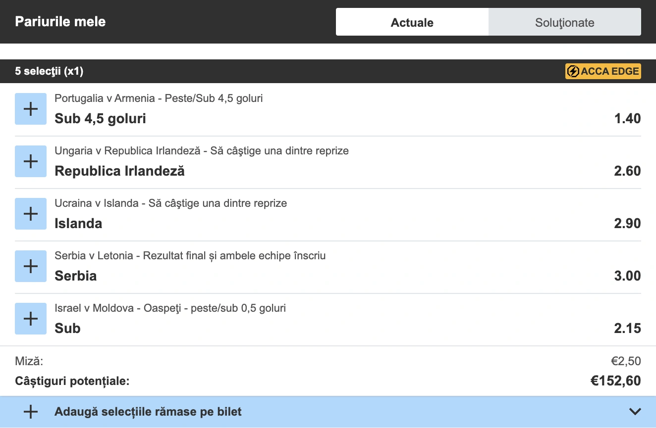Open the ACCA EDGE feature badge
Viewport: 656px width, 428px height.
point(603,71)
